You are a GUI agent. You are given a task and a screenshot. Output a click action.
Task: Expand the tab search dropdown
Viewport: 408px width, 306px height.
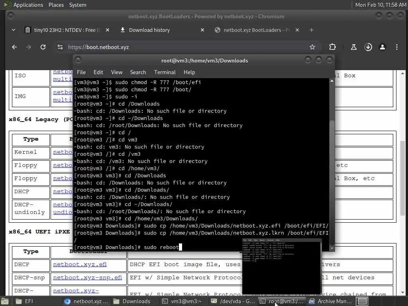click(x=14, y=30)
